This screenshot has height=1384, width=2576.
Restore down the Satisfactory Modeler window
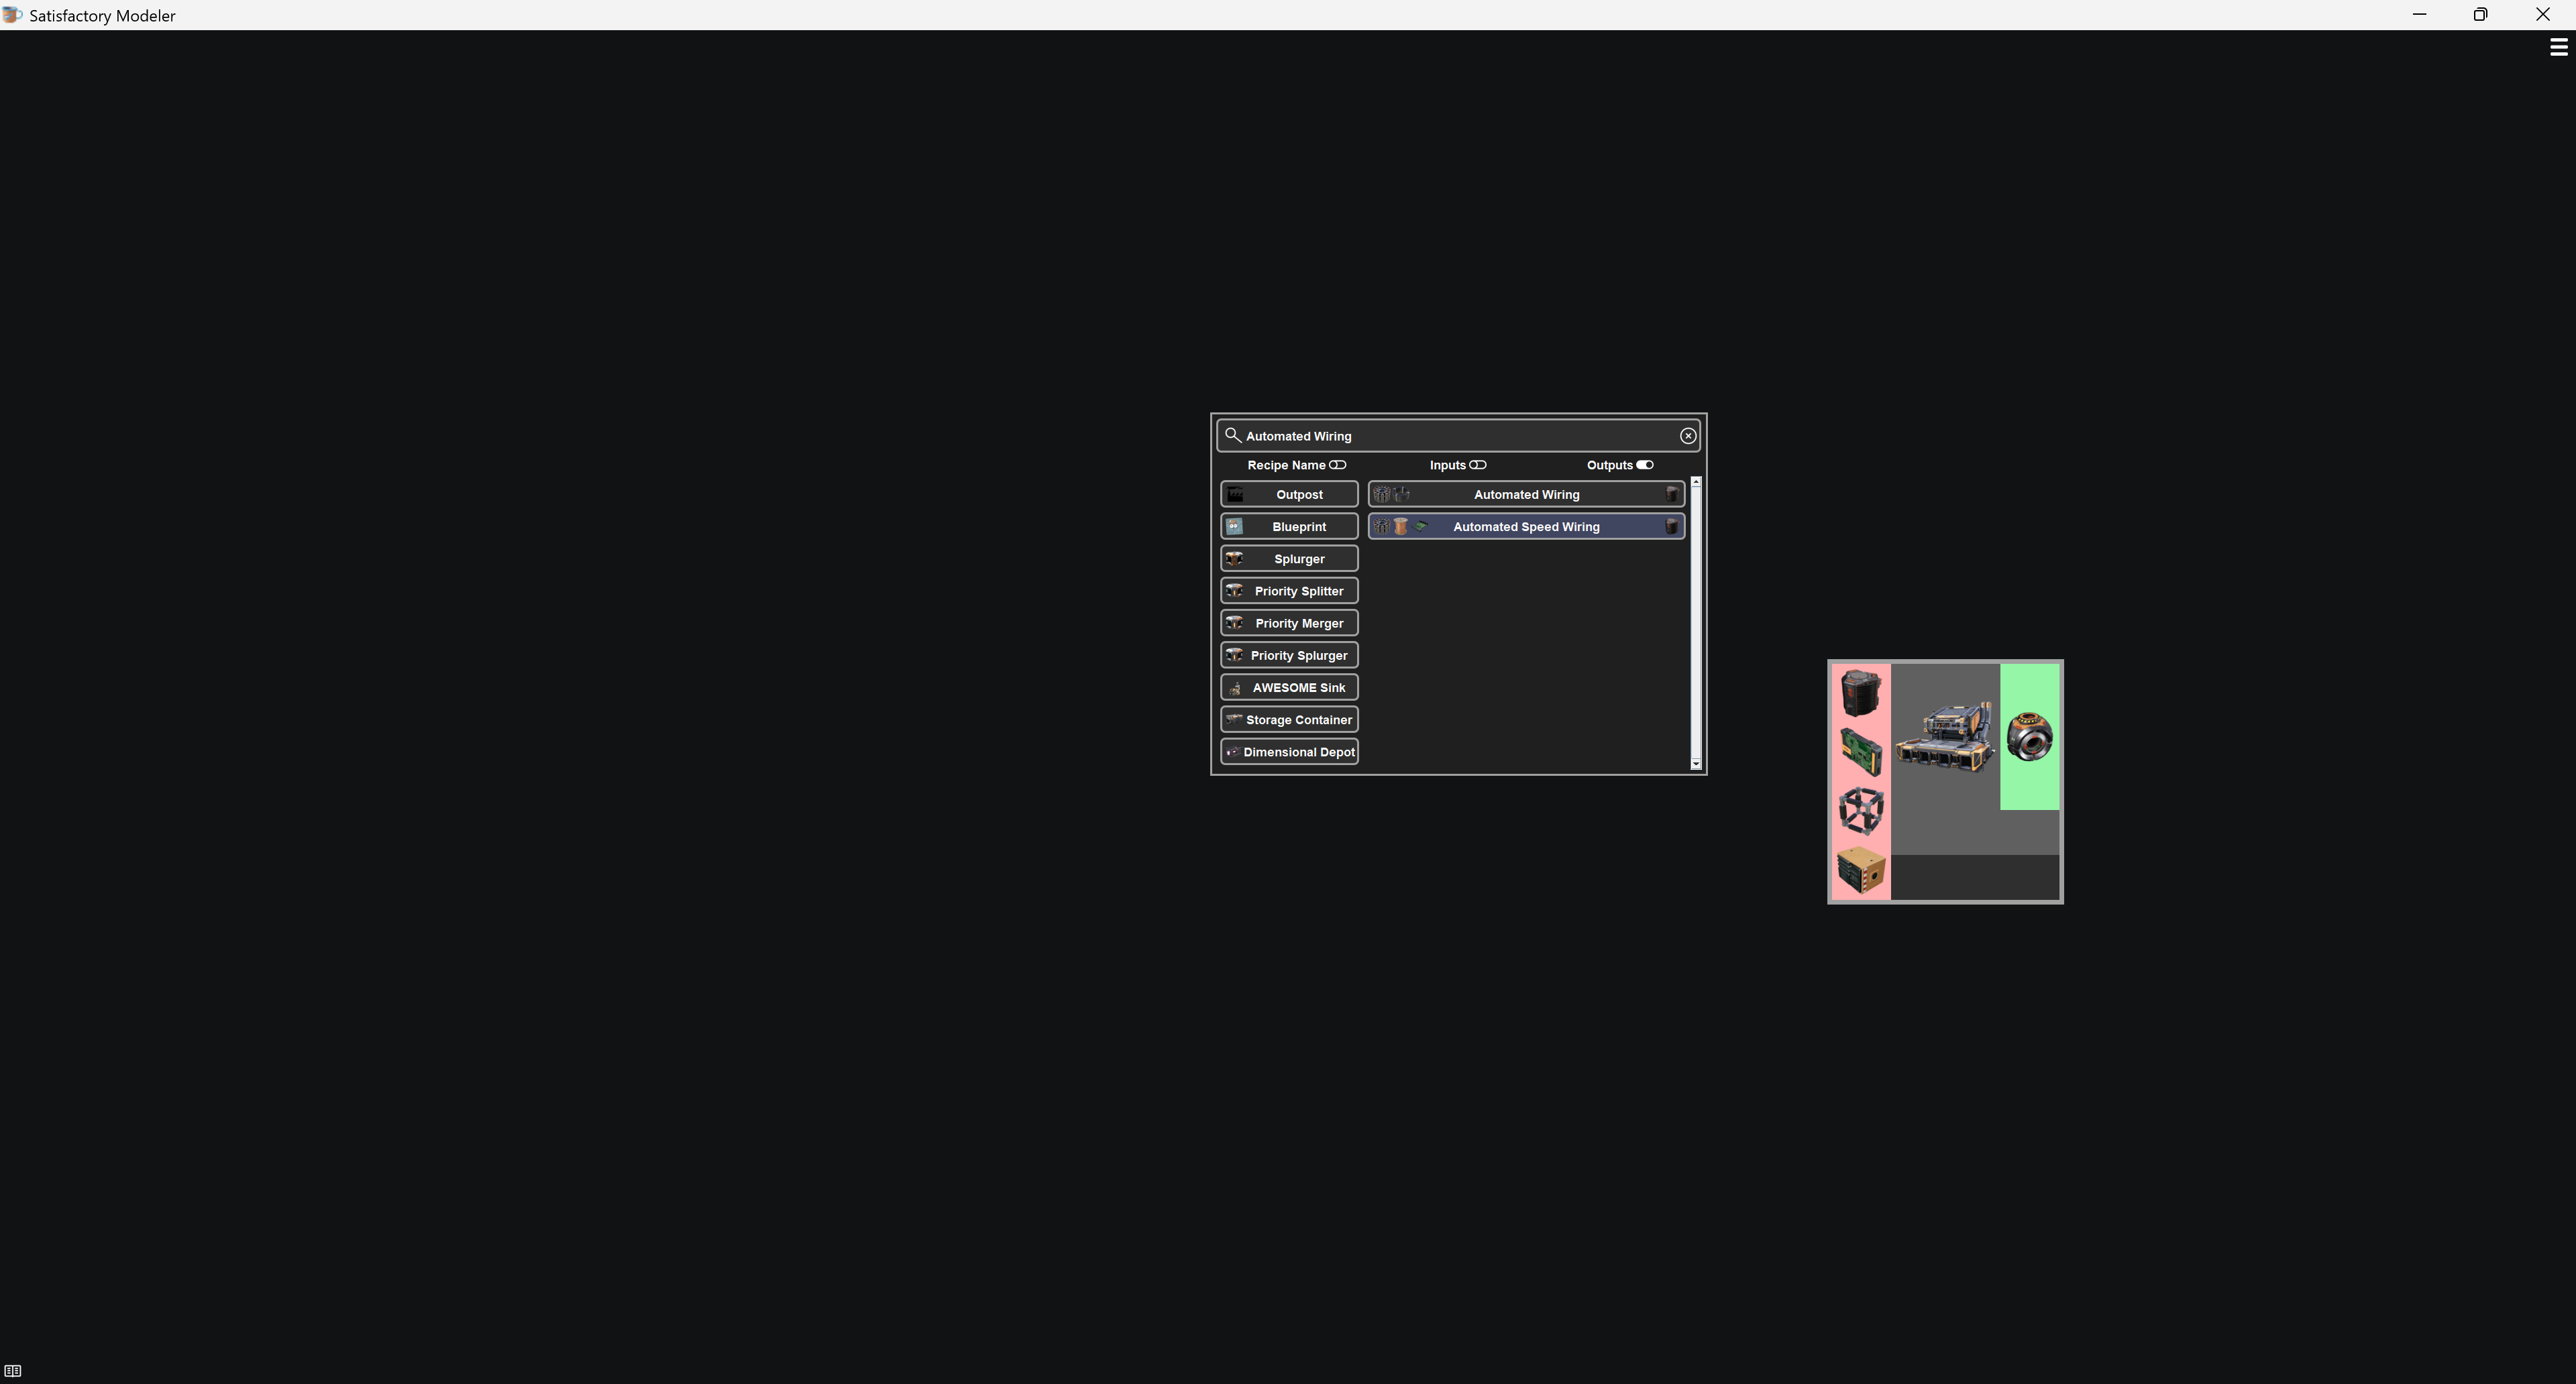tap(2481, 15)
